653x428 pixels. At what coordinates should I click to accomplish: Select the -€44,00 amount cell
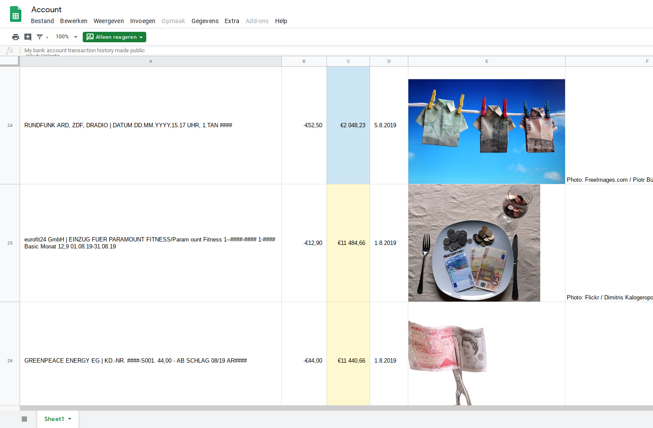tap(304, 354)
